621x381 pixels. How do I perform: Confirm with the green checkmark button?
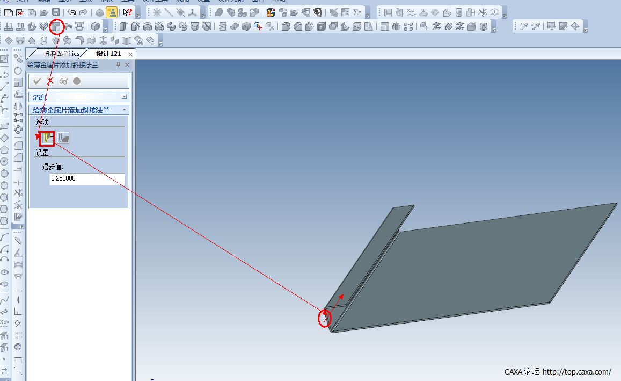pyautogui.click(x=37, y=81)
